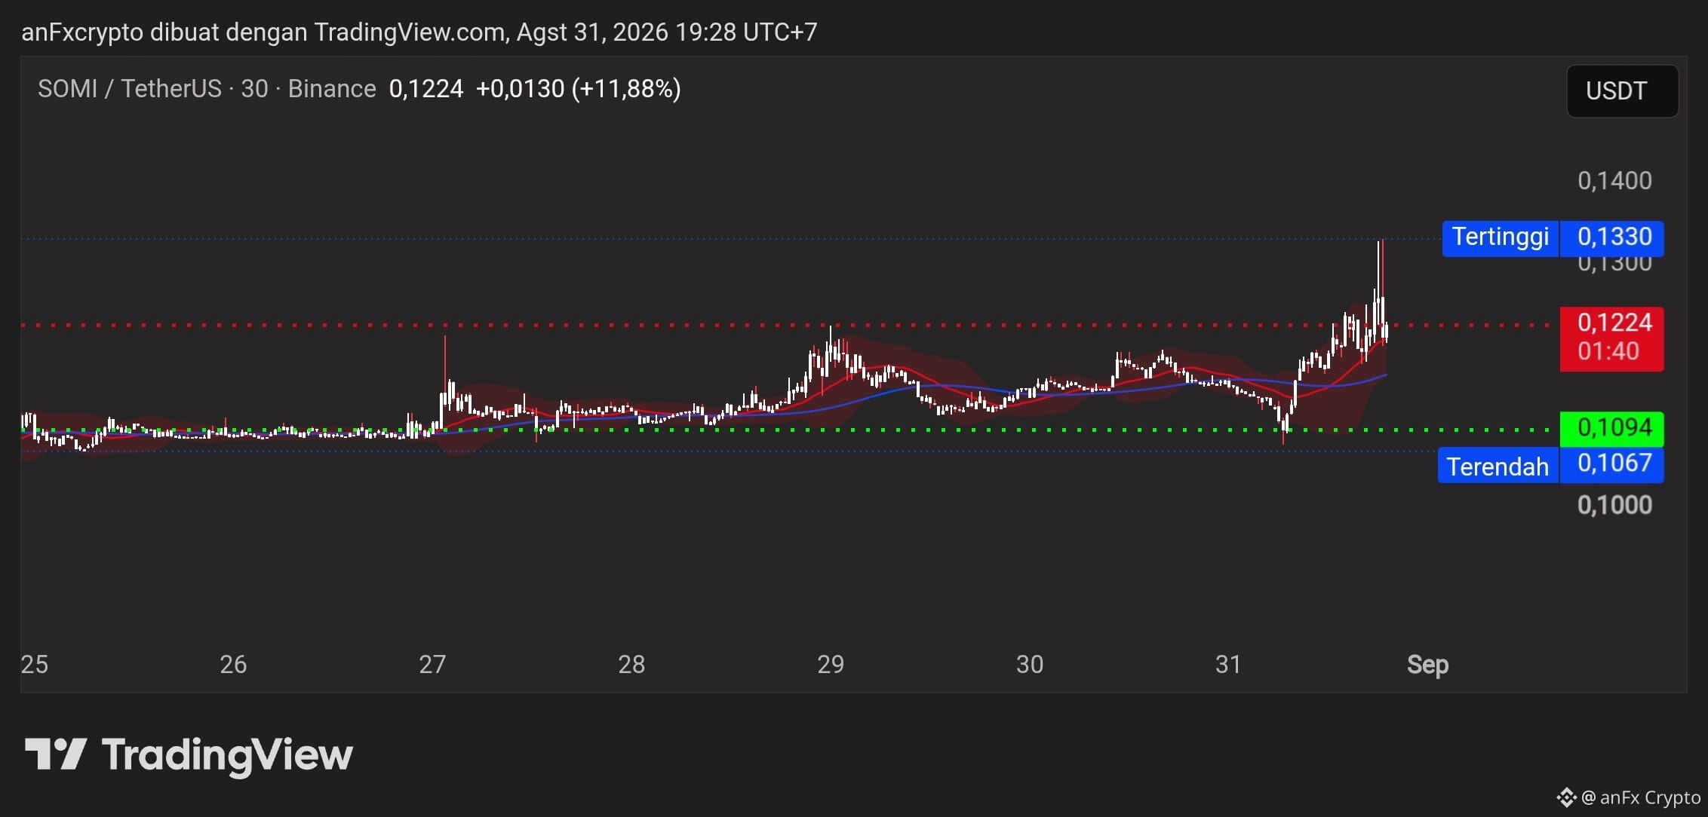Click the 01:40 candle countdown timer
The image size is (1708, 817).
pyautogui.click(x=1608, y=352)
